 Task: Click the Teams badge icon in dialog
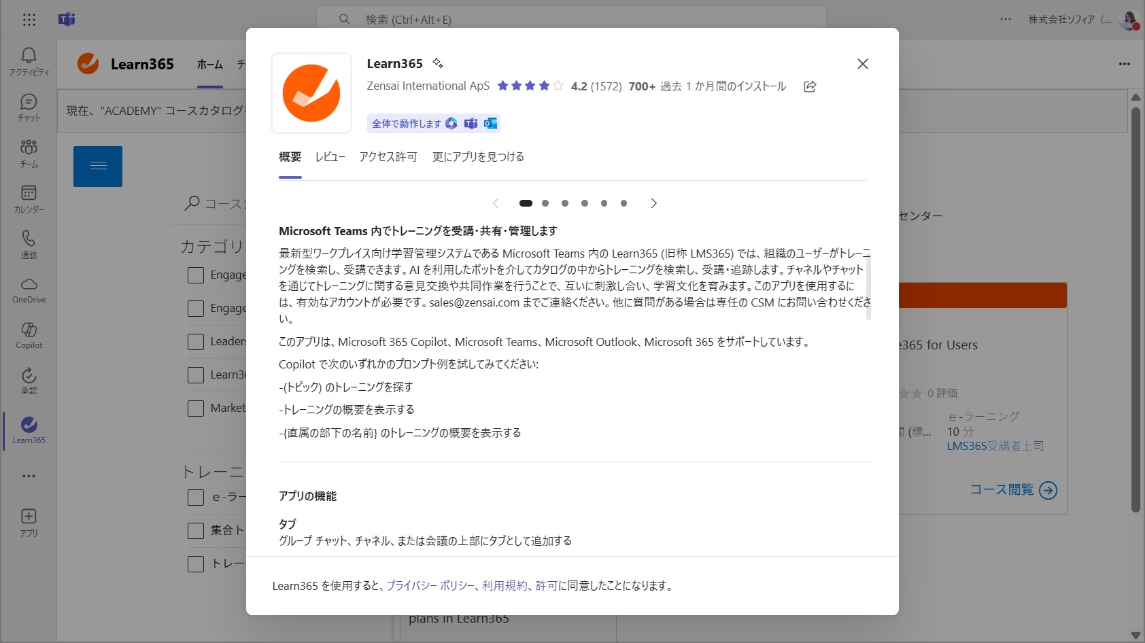tap(471, 123)
